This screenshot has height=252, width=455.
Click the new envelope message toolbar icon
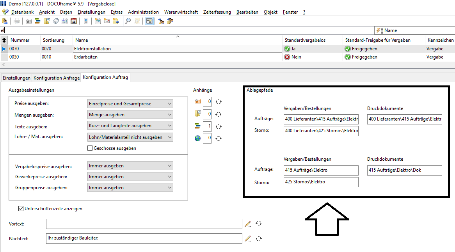(x=107, y=21)
